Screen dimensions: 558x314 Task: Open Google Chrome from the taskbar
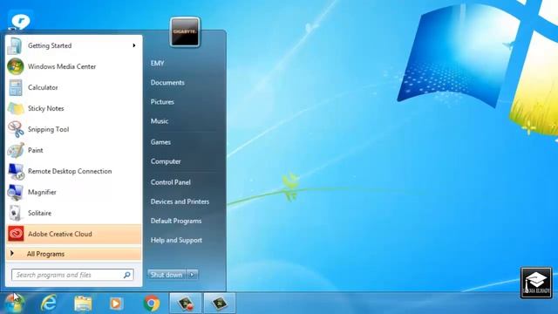(x=152, y=304)
